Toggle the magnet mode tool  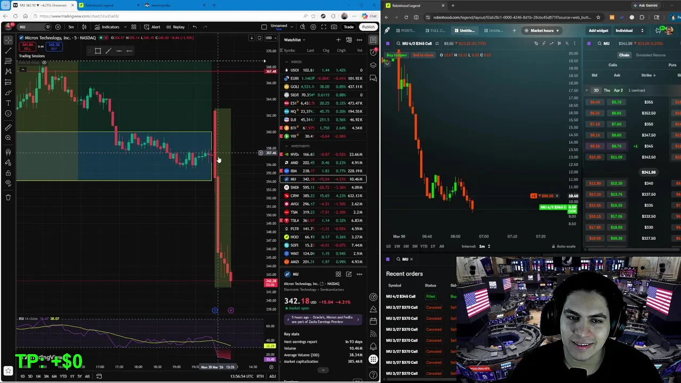coord(8,152)
